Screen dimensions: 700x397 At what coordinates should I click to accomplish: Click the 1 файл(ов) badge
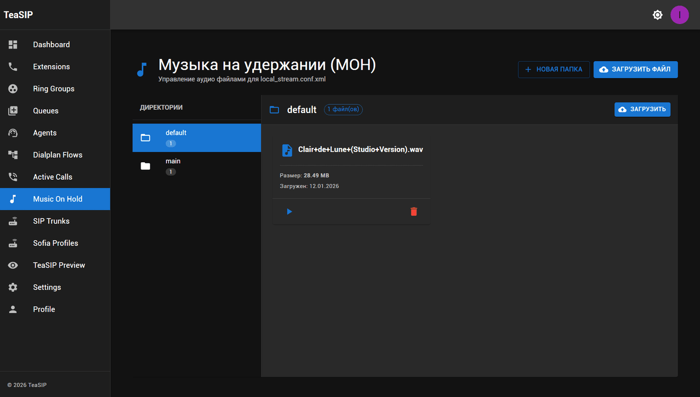[343, 110]
